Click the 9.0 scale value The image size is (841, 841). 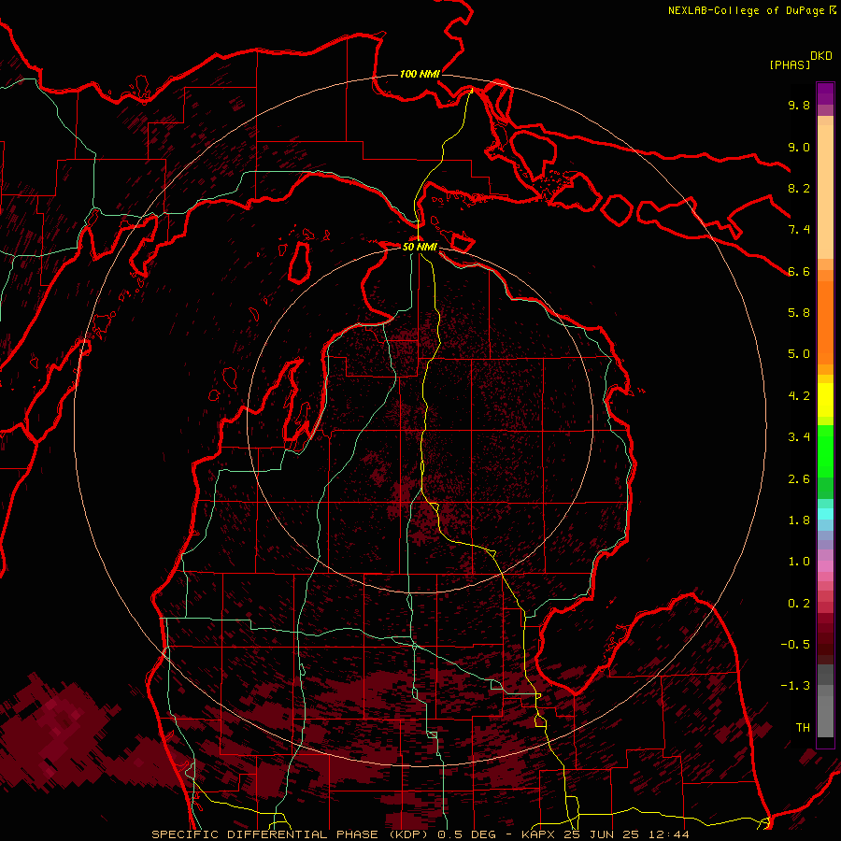pos(799,147)
